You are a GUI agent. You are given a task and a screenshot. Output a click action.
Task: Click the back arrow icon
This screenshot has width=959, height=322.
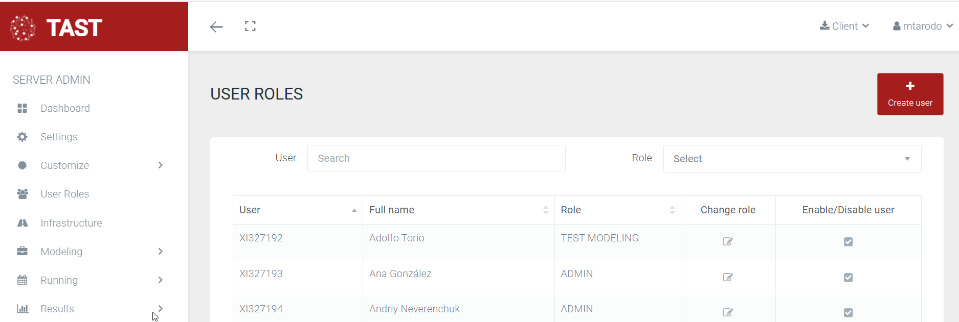(216, 27)
